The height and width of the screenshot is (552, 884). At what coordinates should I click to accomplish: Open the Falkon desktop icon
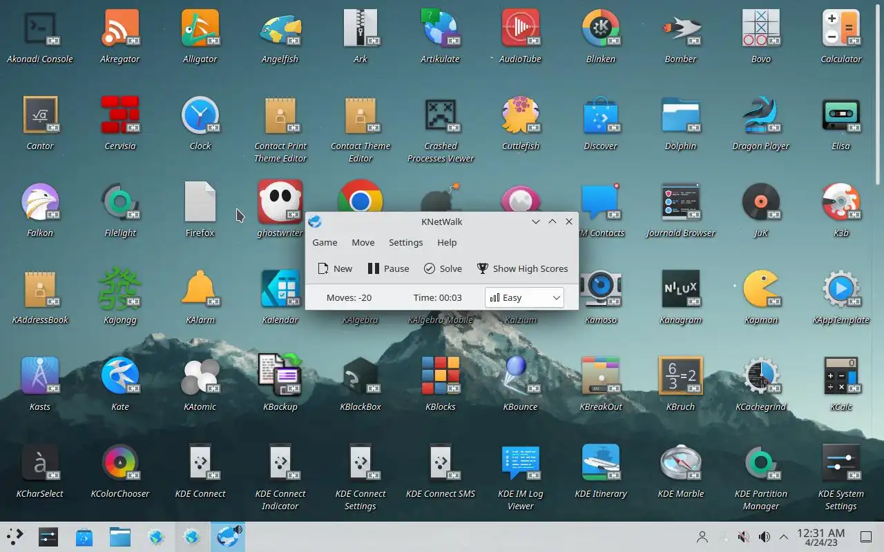point(40,210)
